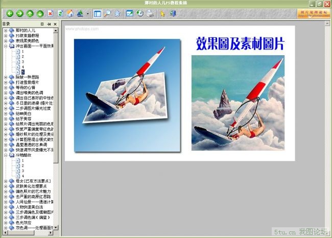
Task: Toggle the contents panel toolbar button
Action: [x=98, y=13]
